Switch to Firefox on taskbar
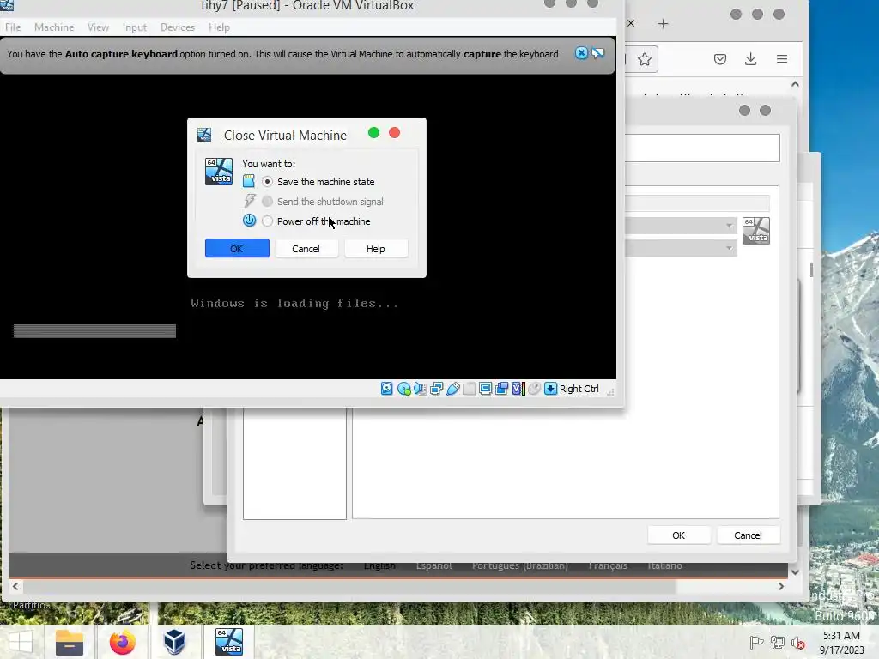879x659 pixels. pos(122,642)
